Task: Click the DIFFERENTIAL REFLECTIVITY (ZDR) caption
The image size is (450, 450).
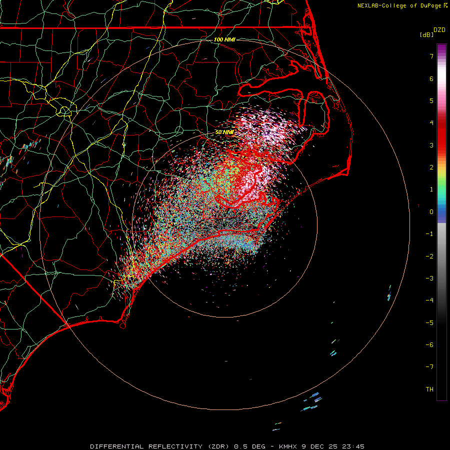Action: pos(159,446)
